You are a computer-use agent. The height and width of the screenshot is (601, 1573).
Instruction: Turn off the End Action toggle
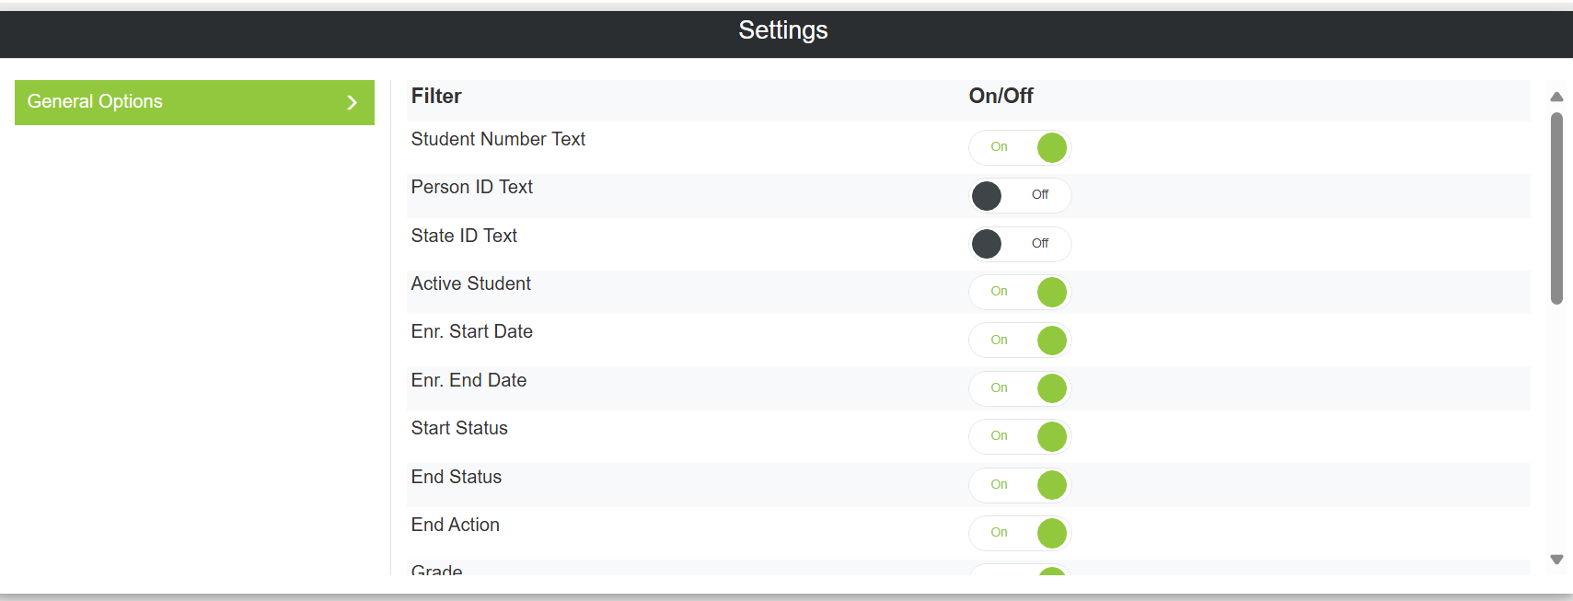(1020, 533)
